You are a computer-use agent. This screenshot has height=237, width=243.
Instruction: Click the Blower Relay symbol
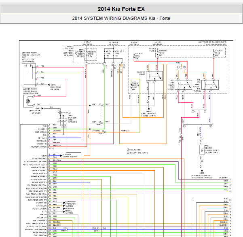[154, 76]
